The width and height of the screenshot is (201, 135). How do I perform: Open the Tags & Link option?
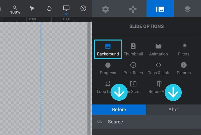coord(159,68)
